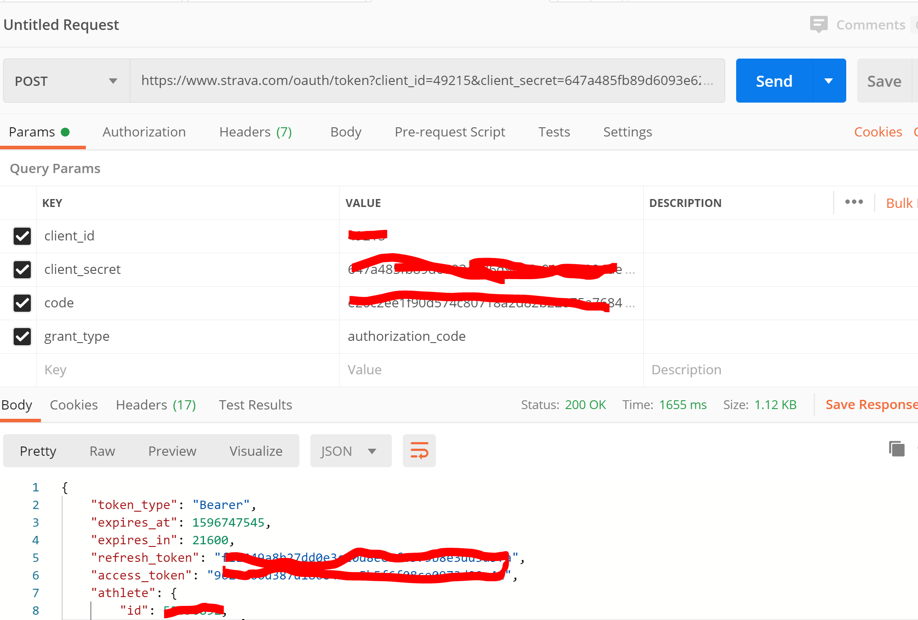Click the request URL input field
The width and height of the screenshot is (918, 620).
pyautogui.click(x=423, y=81)
